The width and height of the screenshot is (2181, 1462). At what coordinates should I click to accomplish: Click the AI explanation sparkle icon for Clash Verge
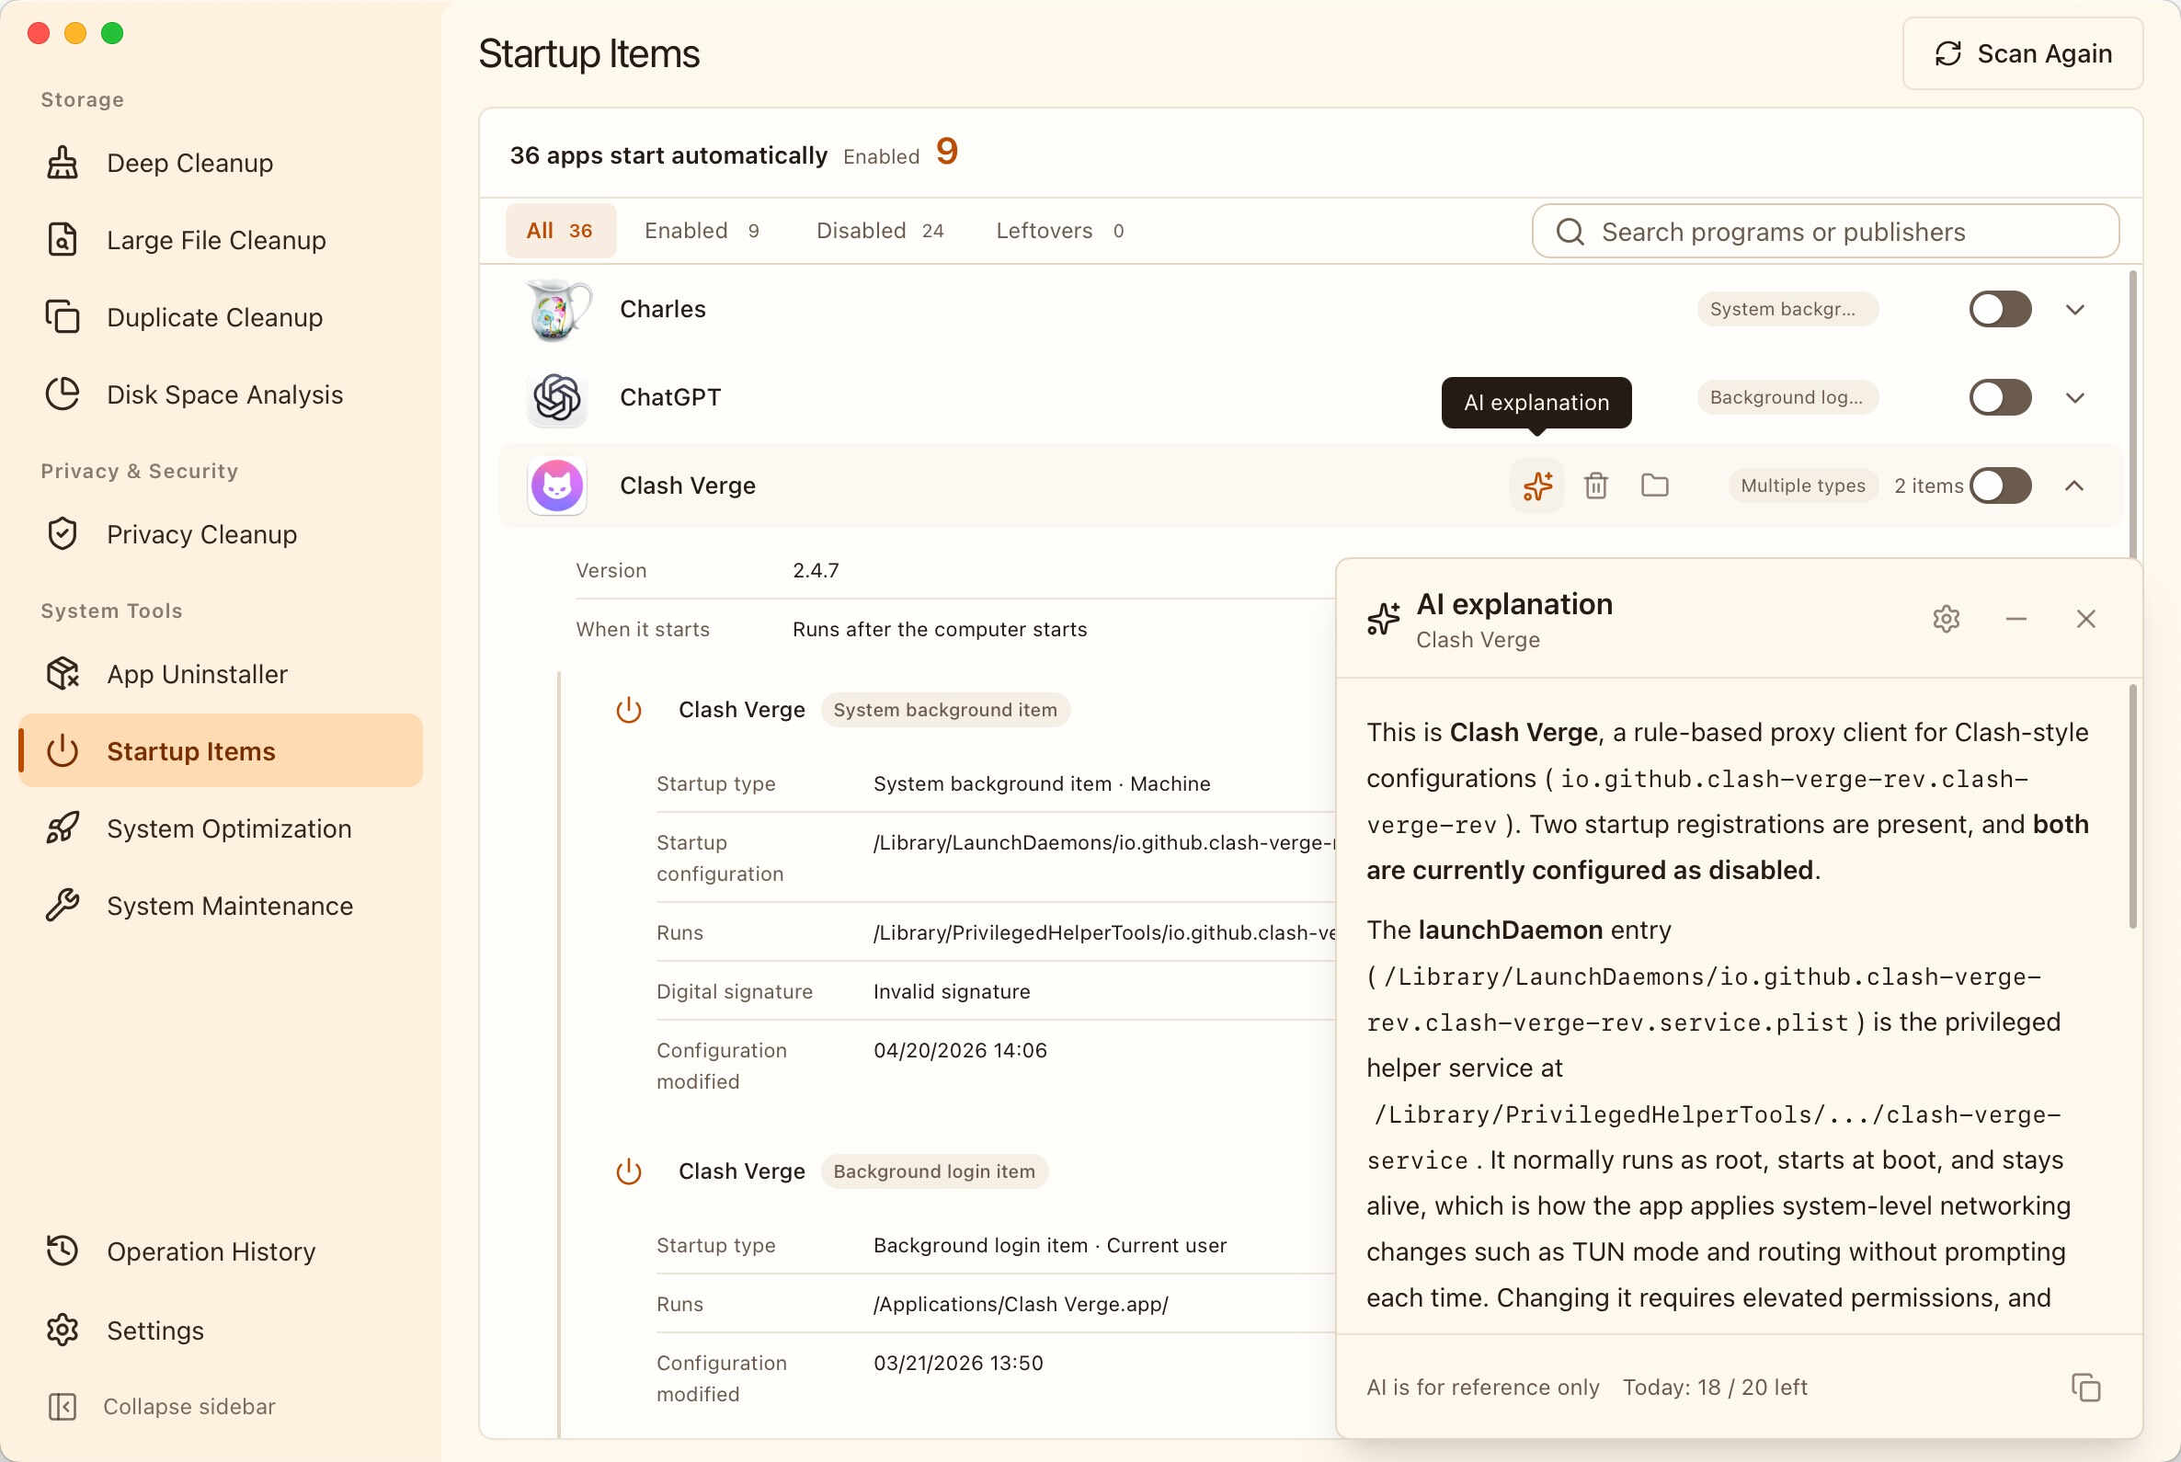tap(1536, 485)
